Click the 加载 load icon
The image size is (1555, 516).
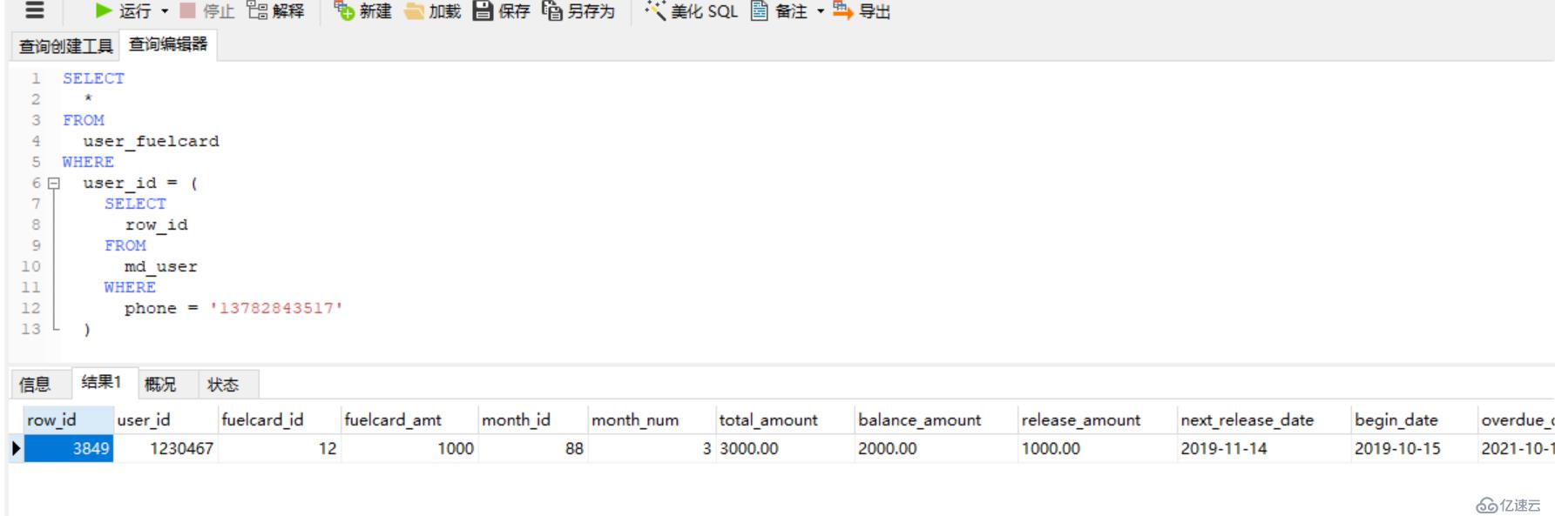[x=415, y=10]
